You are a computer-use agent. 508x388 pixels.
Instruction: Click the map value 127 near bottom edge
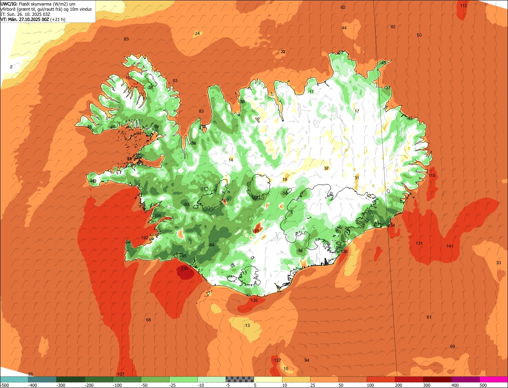(x=277, y=361)
